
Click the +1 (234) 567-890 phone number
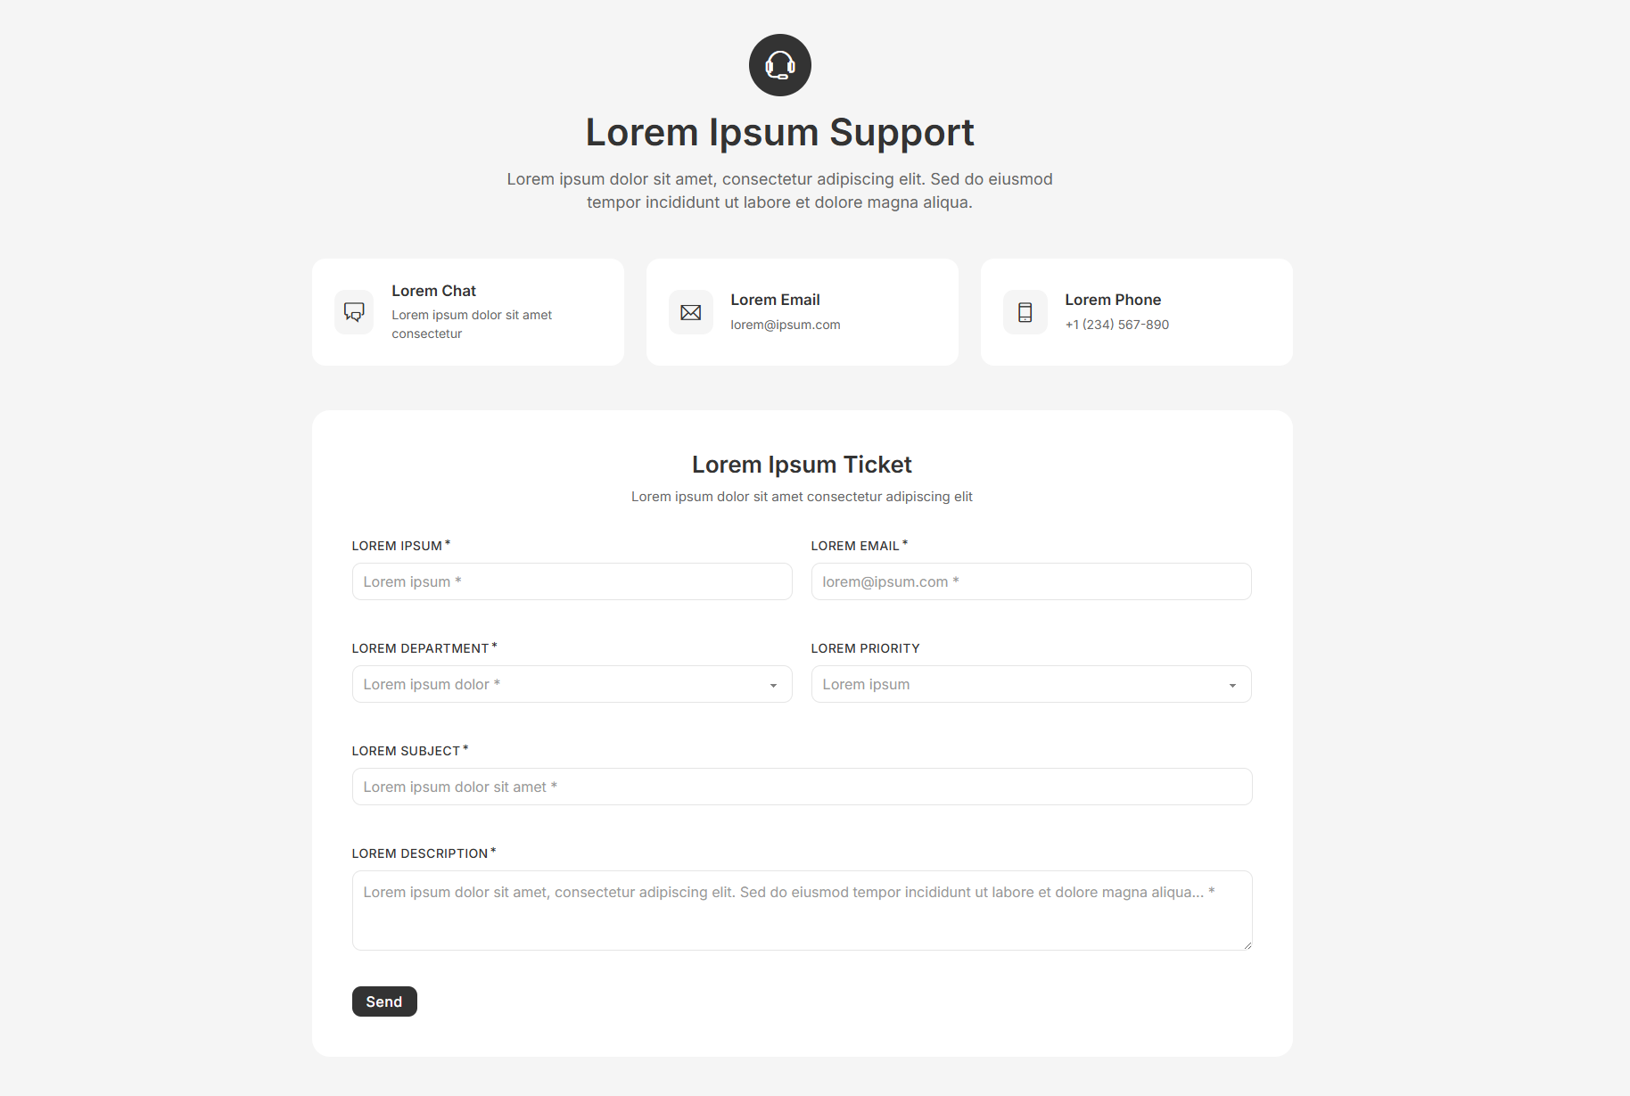tap(1116, 325)
